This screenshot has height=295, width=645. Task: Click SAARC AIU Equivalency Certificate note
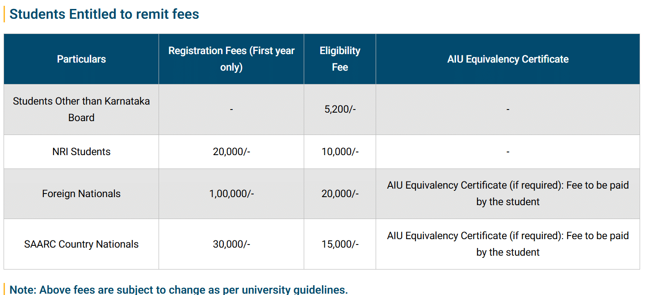tap(508, 244)
